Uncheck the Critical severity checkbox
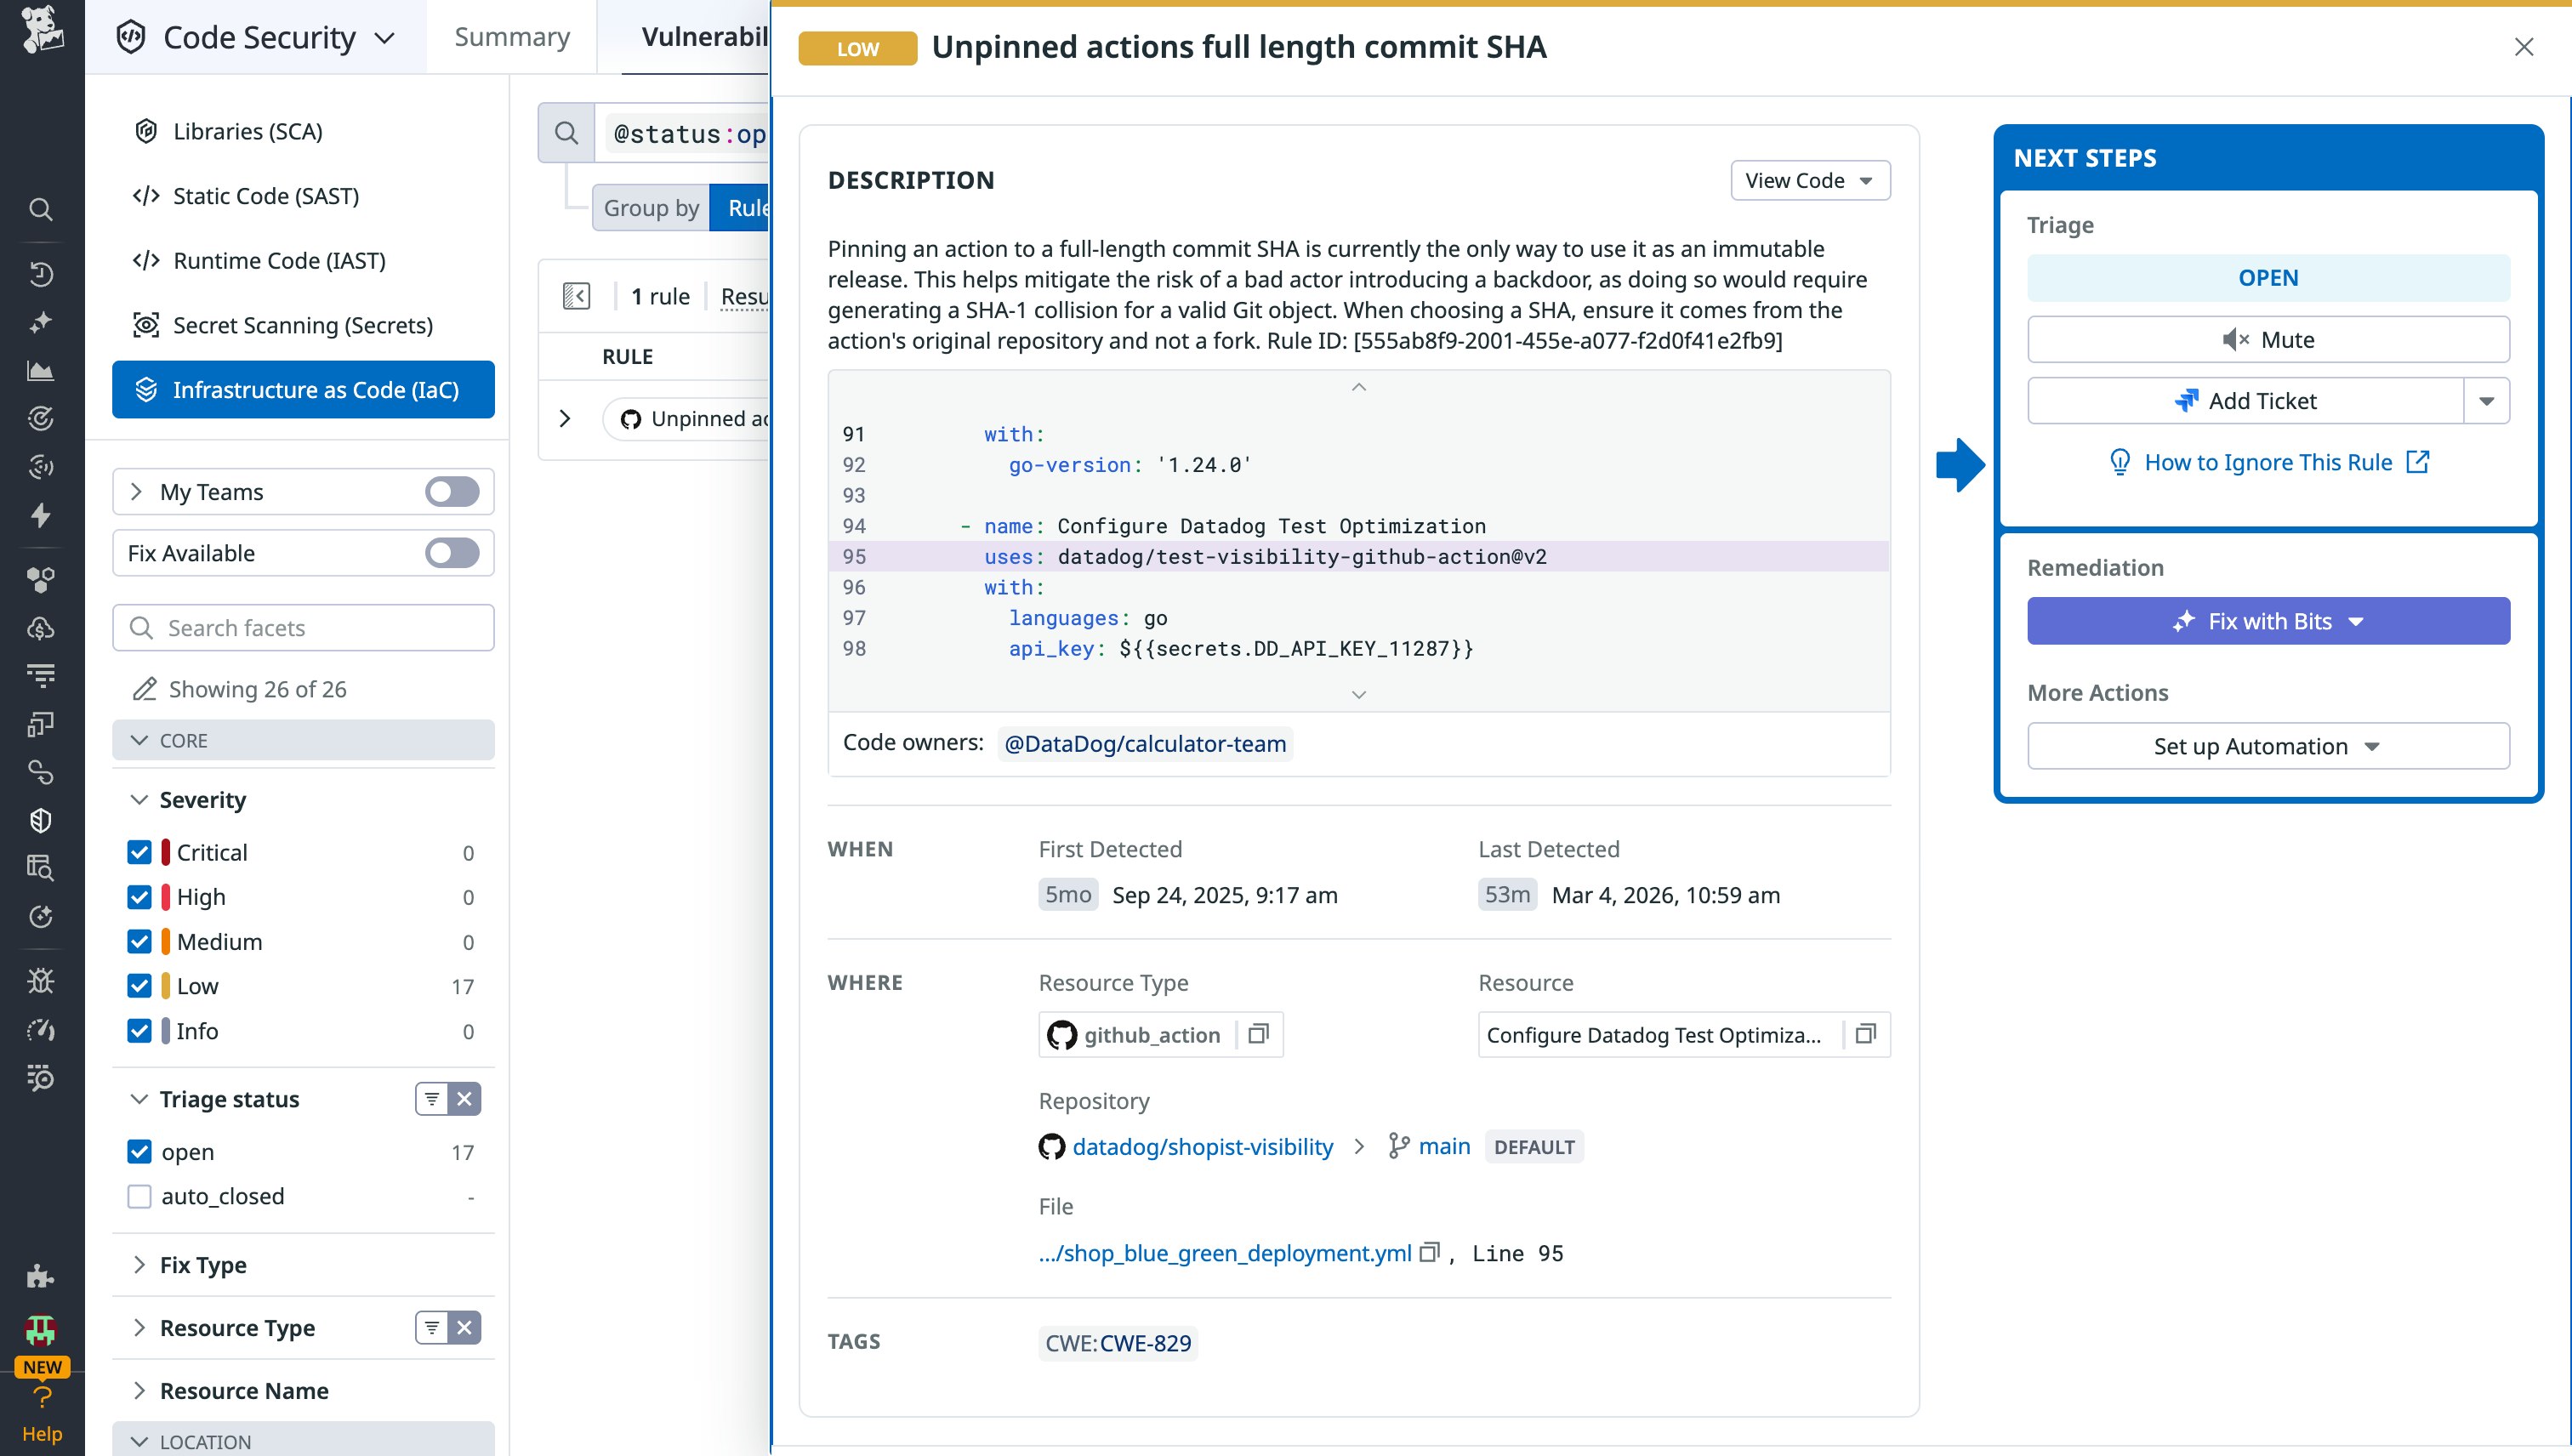Viewport: 2572px width, 1456px height. [139, 852]
